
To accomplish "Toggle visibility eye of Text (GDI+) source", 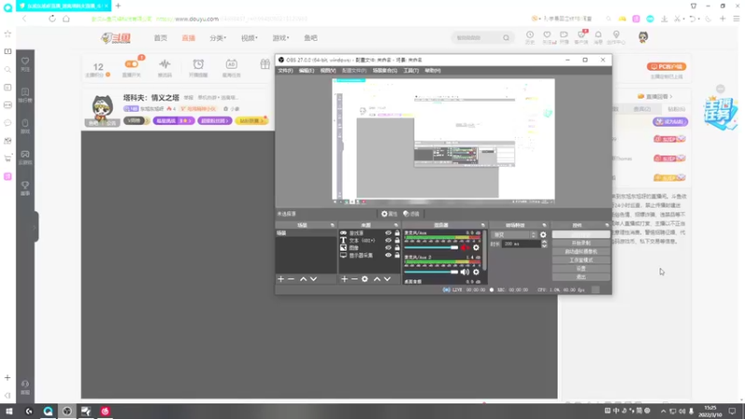I will pyautogui.click(x=388, y=240).
